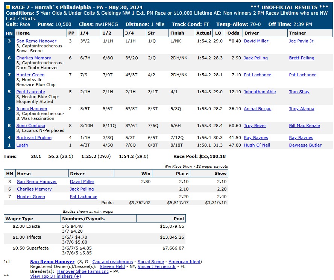This screenshot has height=280, width=334.
Task: Open Luath horse link
Action: 22,145
